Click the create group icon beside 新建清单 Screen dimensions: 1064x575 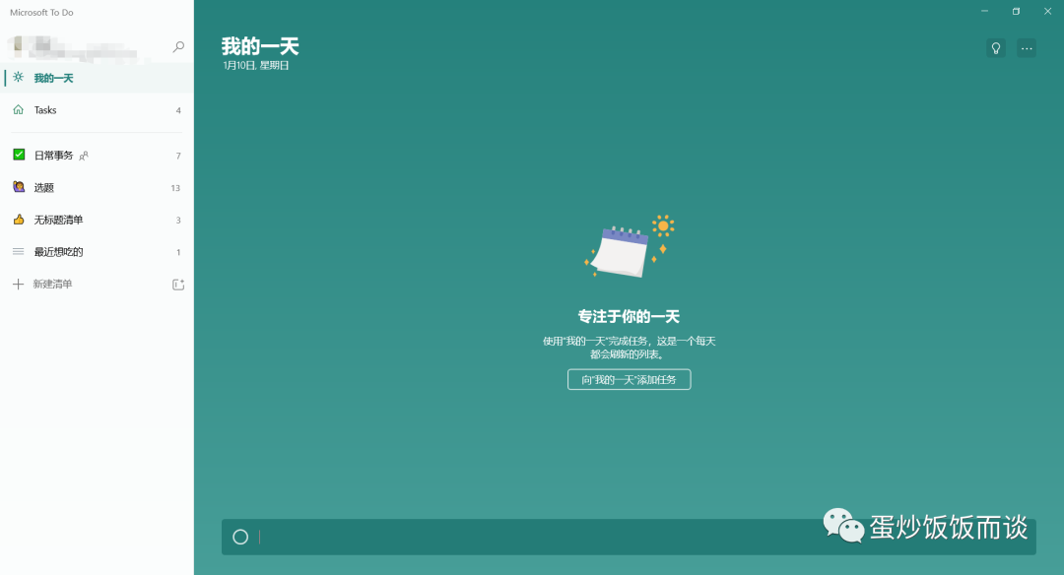(177, 284)
